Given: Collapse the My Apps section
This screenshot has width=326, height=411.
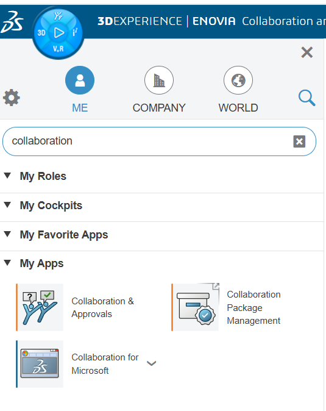Looking at the screenshot, I should (7, 263).
